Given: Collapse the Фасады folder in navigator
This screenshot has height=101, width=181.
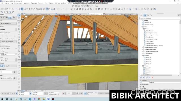Looking at the screenshot, I should click(x=142, y=56).
